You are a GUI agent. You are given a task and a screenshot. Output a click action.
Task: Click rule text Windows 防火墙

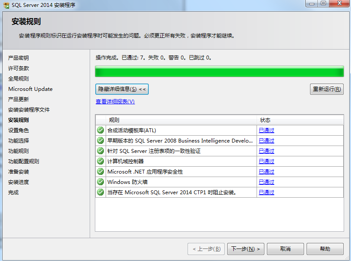tap(127, 182)
